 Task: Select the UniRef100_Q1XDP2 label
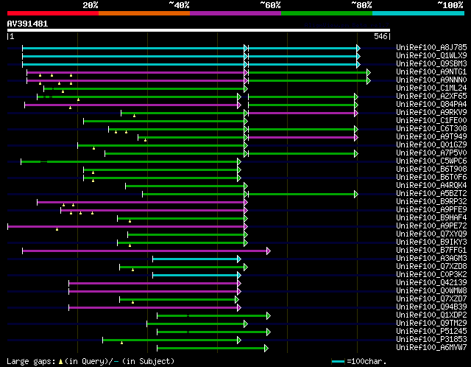pyautogui.click(x=431, y=315)
